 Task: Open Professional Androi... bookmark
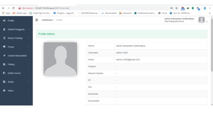(145, 13)
